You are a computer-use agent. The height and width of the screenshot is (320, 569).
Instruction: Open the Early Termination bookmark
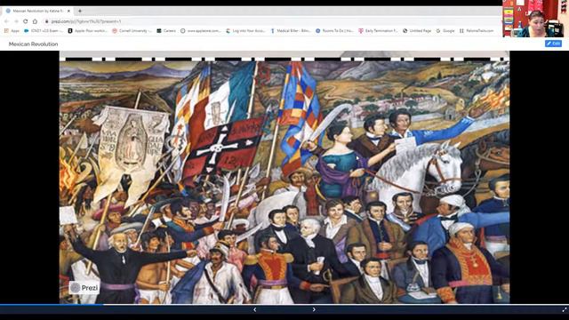pyautogui.click(x=378, y=31)
